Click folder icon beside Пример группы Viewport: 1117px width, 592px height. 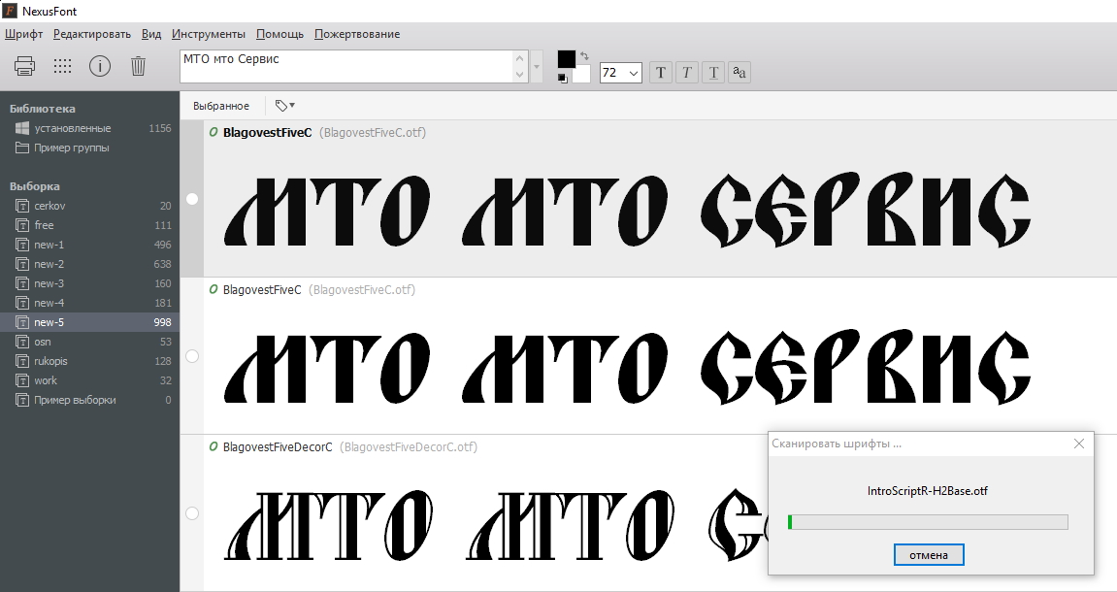(x=22, y=148)
